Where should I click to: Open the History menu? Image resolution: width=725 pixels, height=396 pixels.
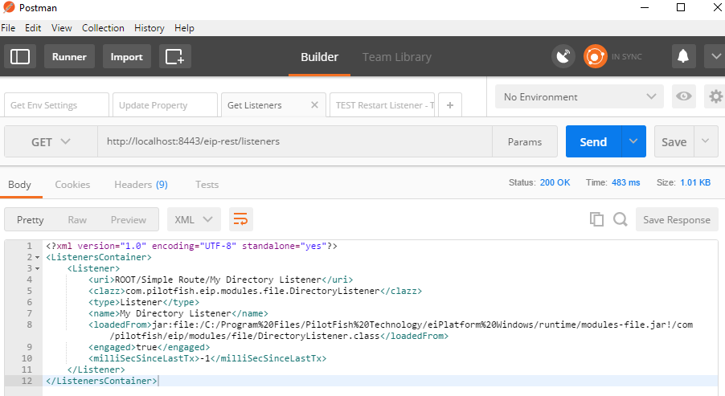(150, 28)
